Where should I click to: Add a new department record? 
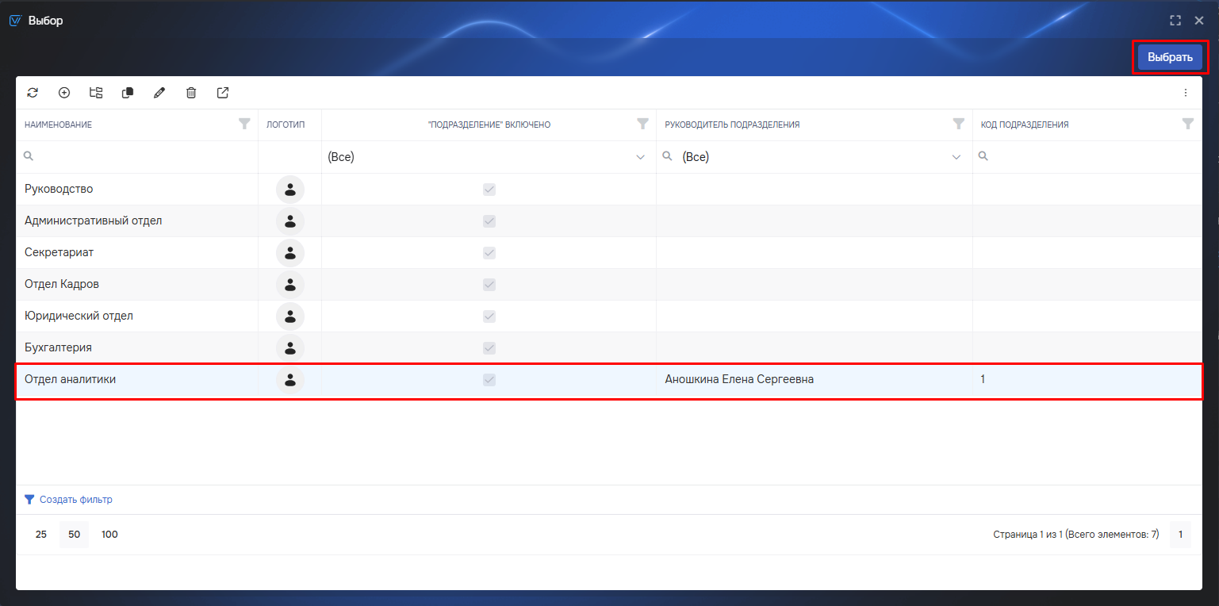64,93
